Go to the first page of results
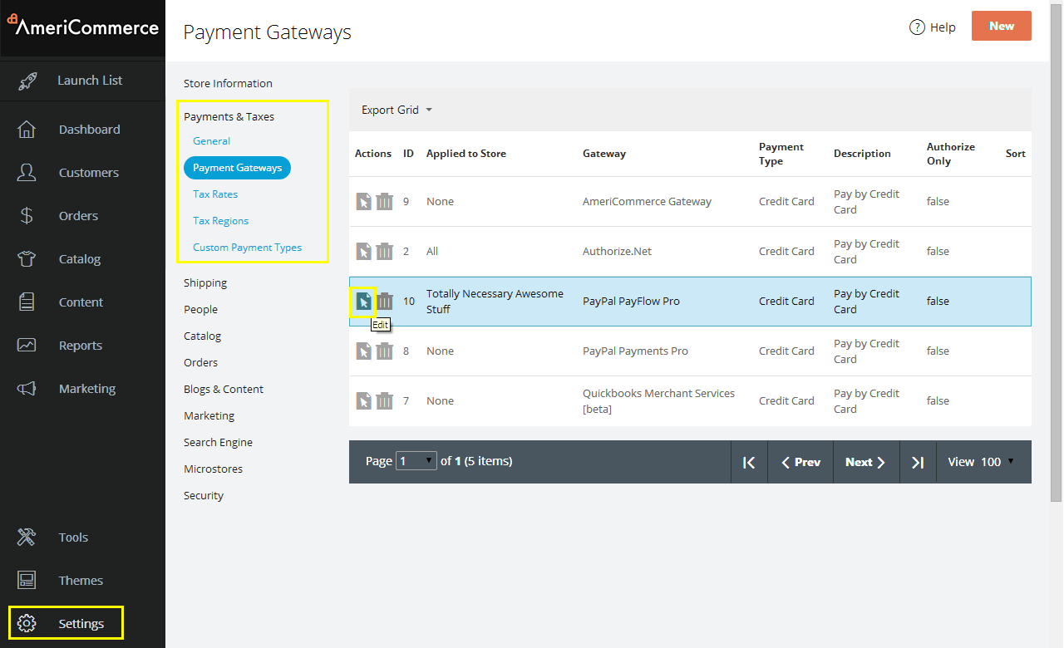The height and width of the screenshot is (648, 1064). [x=749, y=462]
